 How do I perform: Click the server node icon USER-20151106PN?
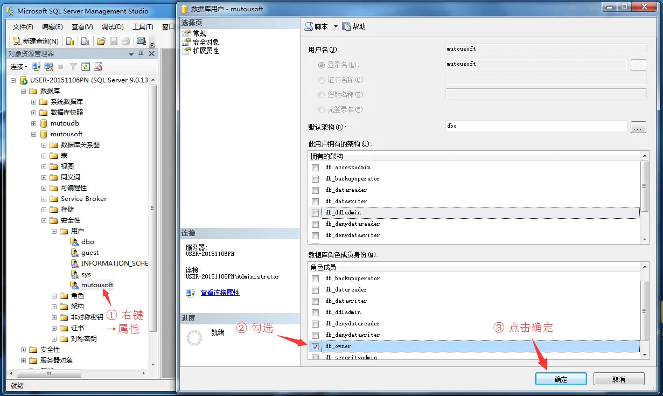click(x=23, y=80)
